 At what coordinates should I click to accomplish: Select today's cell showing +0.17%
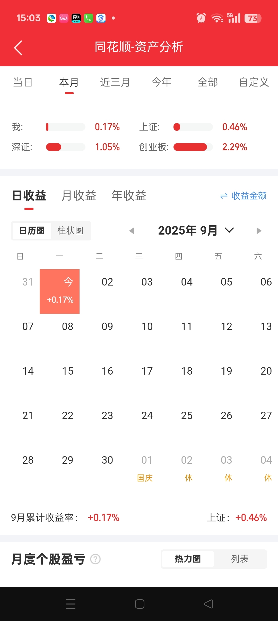(59, 291)
